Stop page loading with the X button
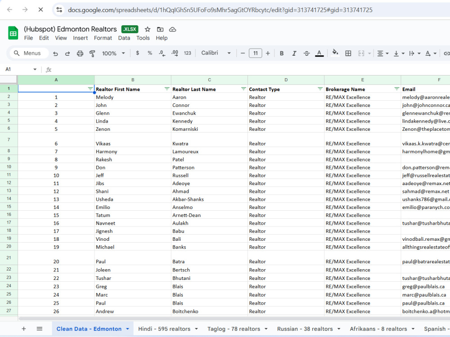This screenshot has width=450, height=337. [41, 10]
